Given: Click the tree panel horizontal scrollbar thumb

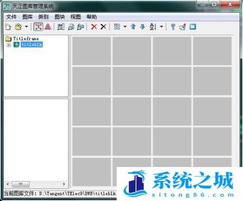Looking at the screenshot, I should pyautogui.click(x=21, y=184).
